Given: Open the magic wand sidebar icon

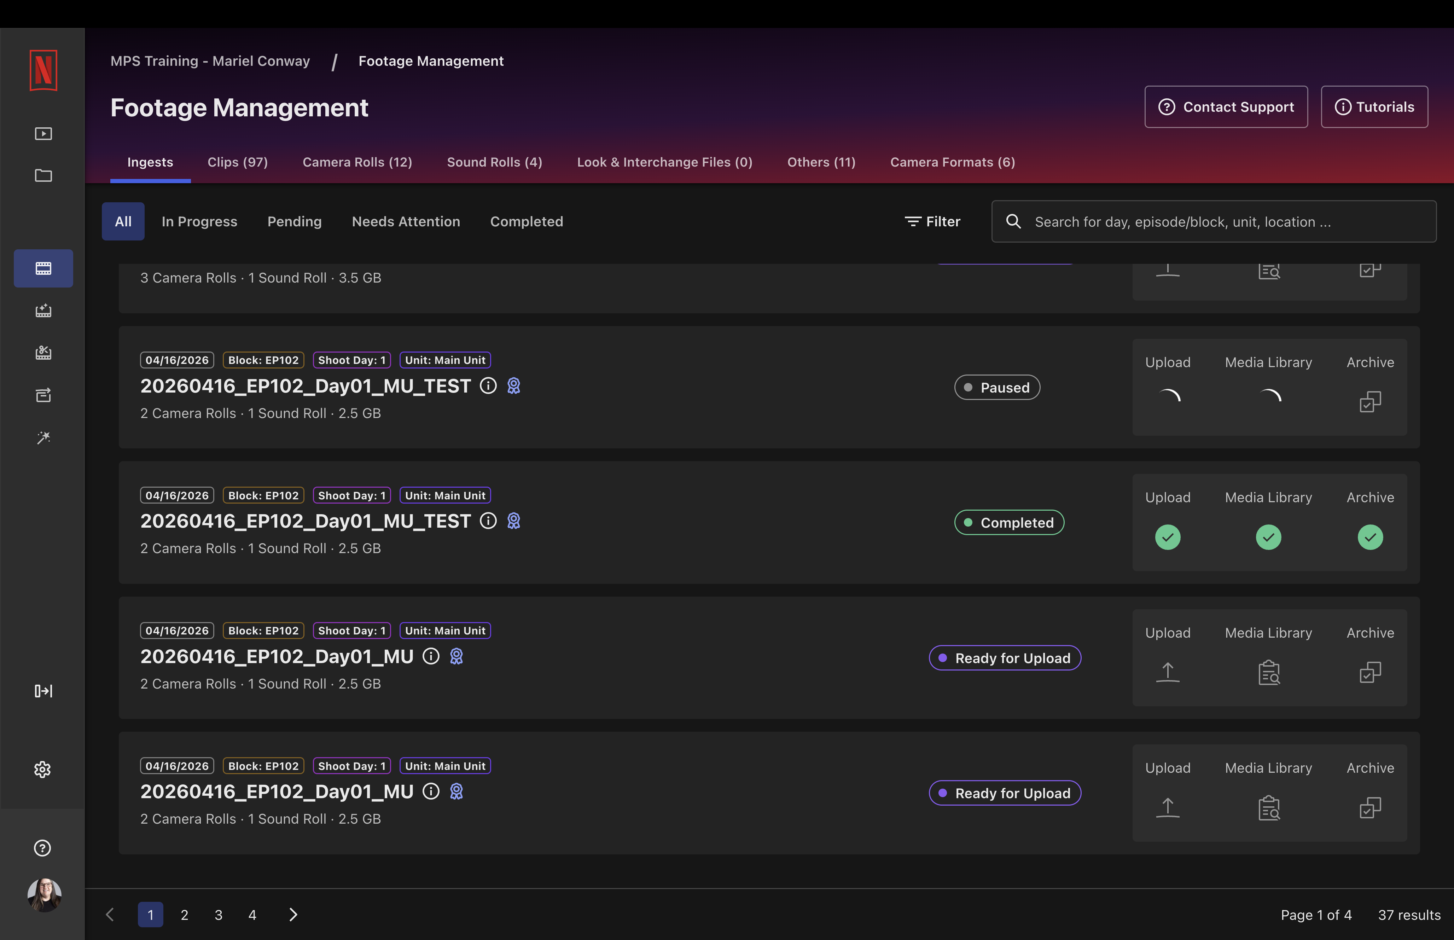Looking at the screenshot, I should pyautogui.click(x=43, y=437).
